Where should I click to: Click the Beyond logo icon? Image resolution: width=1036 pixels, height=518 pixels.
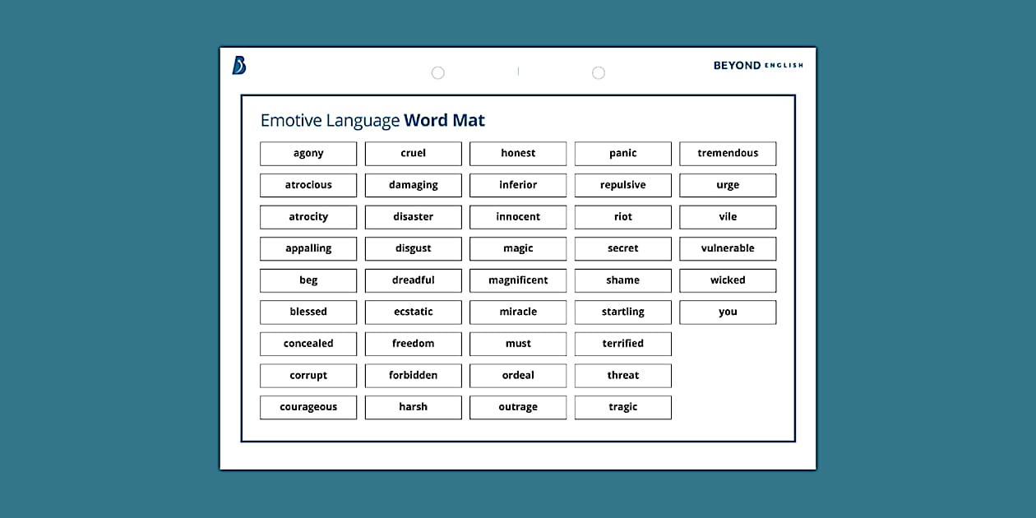click(238, 66)
